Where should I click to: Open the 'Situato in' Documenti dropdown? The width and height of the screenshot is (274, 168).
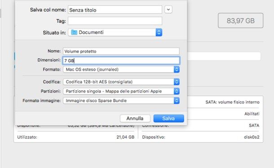(115, 32)
